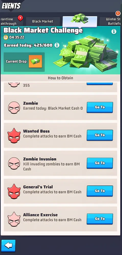
Task: Tap the How to Obtain header bar
Action: point(61,78)
